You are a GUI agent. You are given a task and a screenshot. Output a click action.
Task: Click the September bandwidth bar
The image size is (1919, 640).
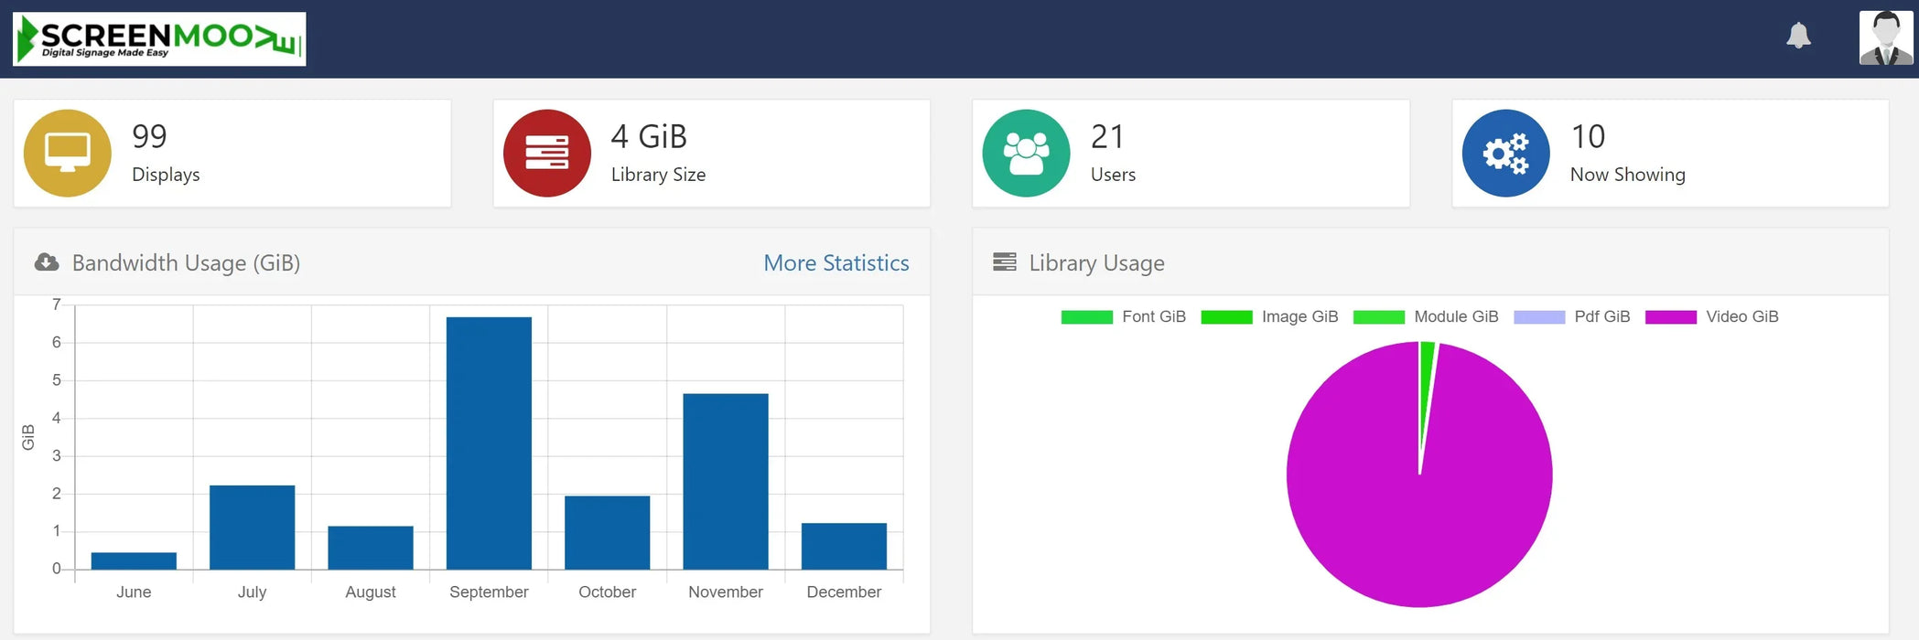coord(489,443)
